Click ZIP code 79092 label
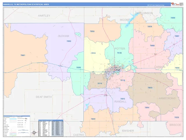Viewport: 186px width, 140px height. tap(69, 41)
